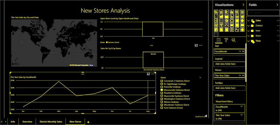
Task: Pick the Gauge visualization icon
Action: click(227, 25)
